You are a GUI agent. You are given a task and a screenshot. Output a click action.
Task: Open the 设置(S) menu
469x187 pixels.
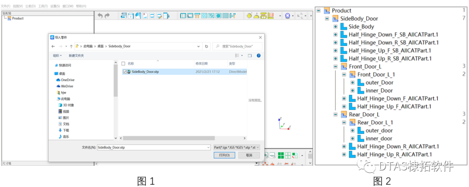(x=55, y=6)
